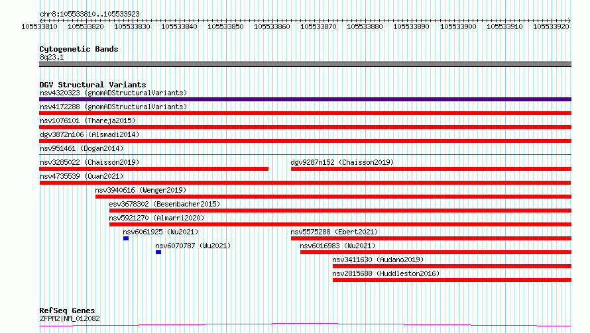Open the ZFPM2|NM_012082 gene label

point(70,318)
